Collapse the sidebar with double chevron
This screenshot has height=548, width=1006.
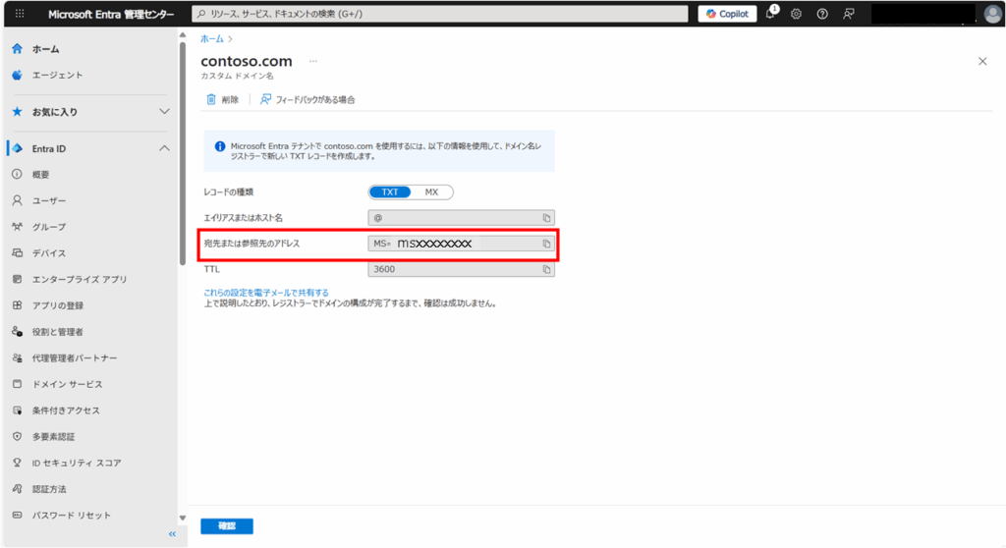tap(172, 534)
